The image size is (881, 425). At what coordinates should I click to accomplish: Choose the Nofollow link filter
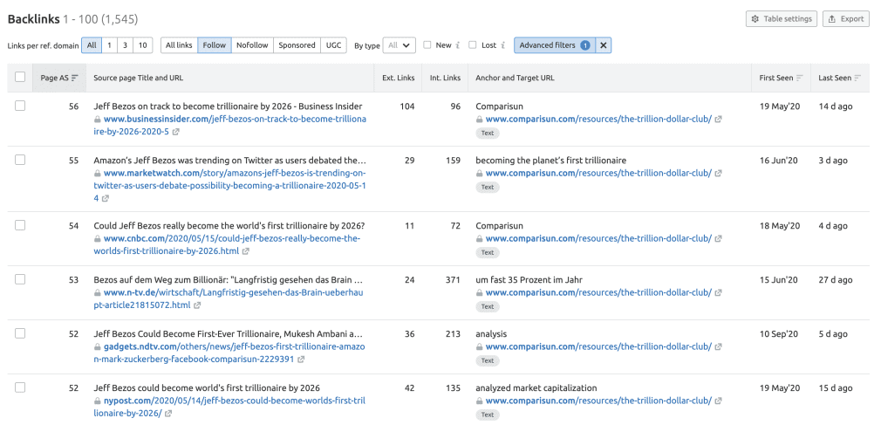tap(252, 45)
